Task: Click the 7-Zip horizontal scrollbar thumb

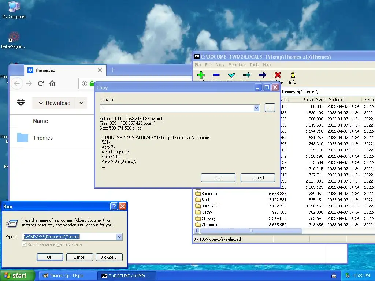Action: pos(251,231)
